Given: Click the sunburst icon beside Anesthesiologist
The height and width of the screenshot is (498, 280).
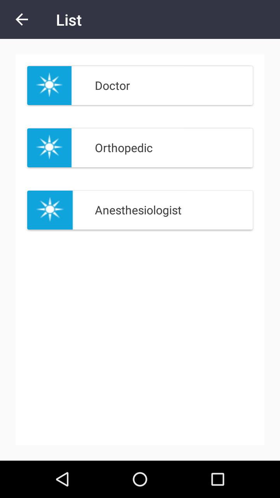Looking at the screenshot, I should (x=50, y=209).
